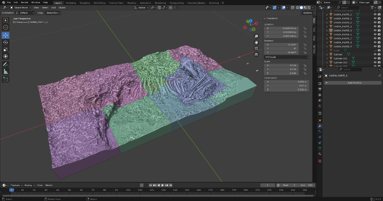Toggle lock on Rotation Z
The width and height of the screenshot is (383, 201).
tap(305, 53)
